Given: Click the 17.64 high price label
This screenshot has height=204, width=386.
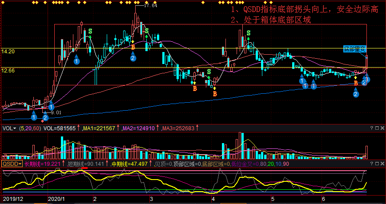Looking at the screenshot, I should click(x=151, y=6).
